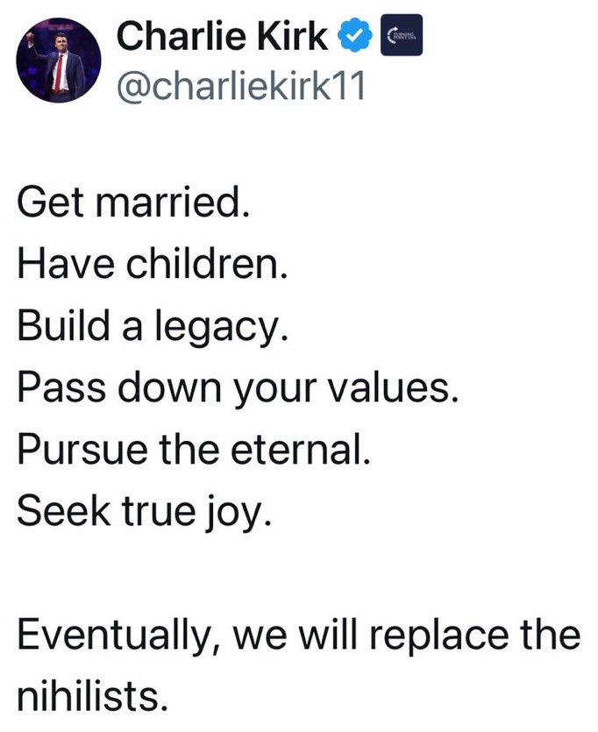
Task: Select the line 'Get married.'
Action: tap(133, 203)
